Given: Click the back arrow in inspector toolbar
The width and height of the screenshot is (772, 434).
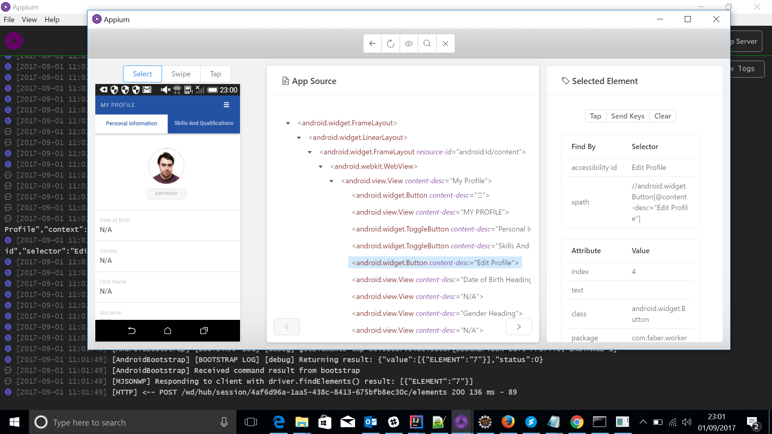Looking at the screenshot, I should click(372, 43).
